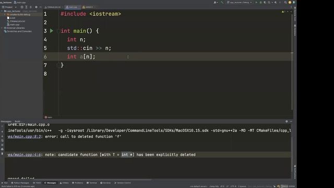
Task: Click line 6 code 'int a[n];'
Action: [x=81, y=57]
